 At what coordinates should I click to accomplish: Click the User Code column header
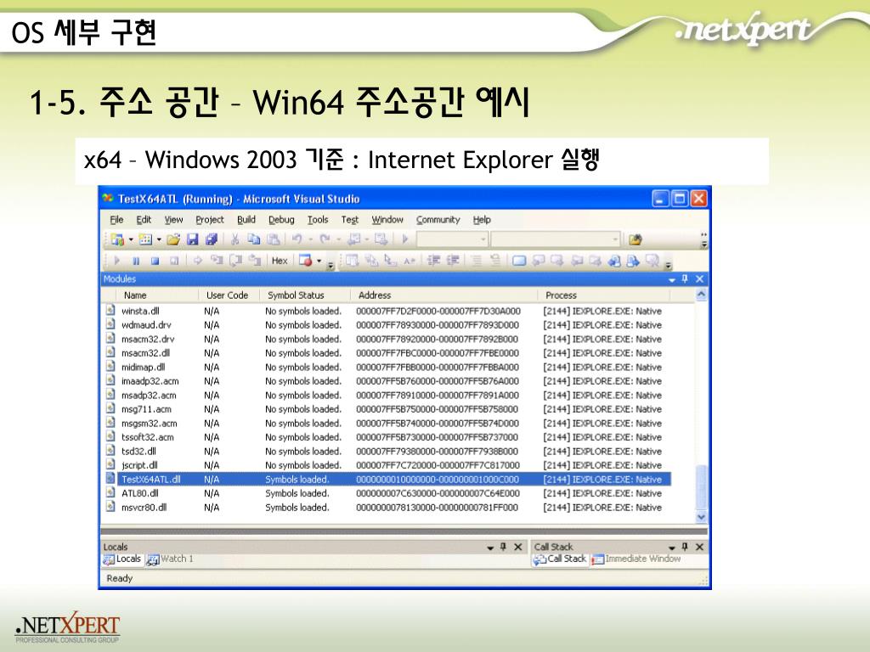point(229,295)
